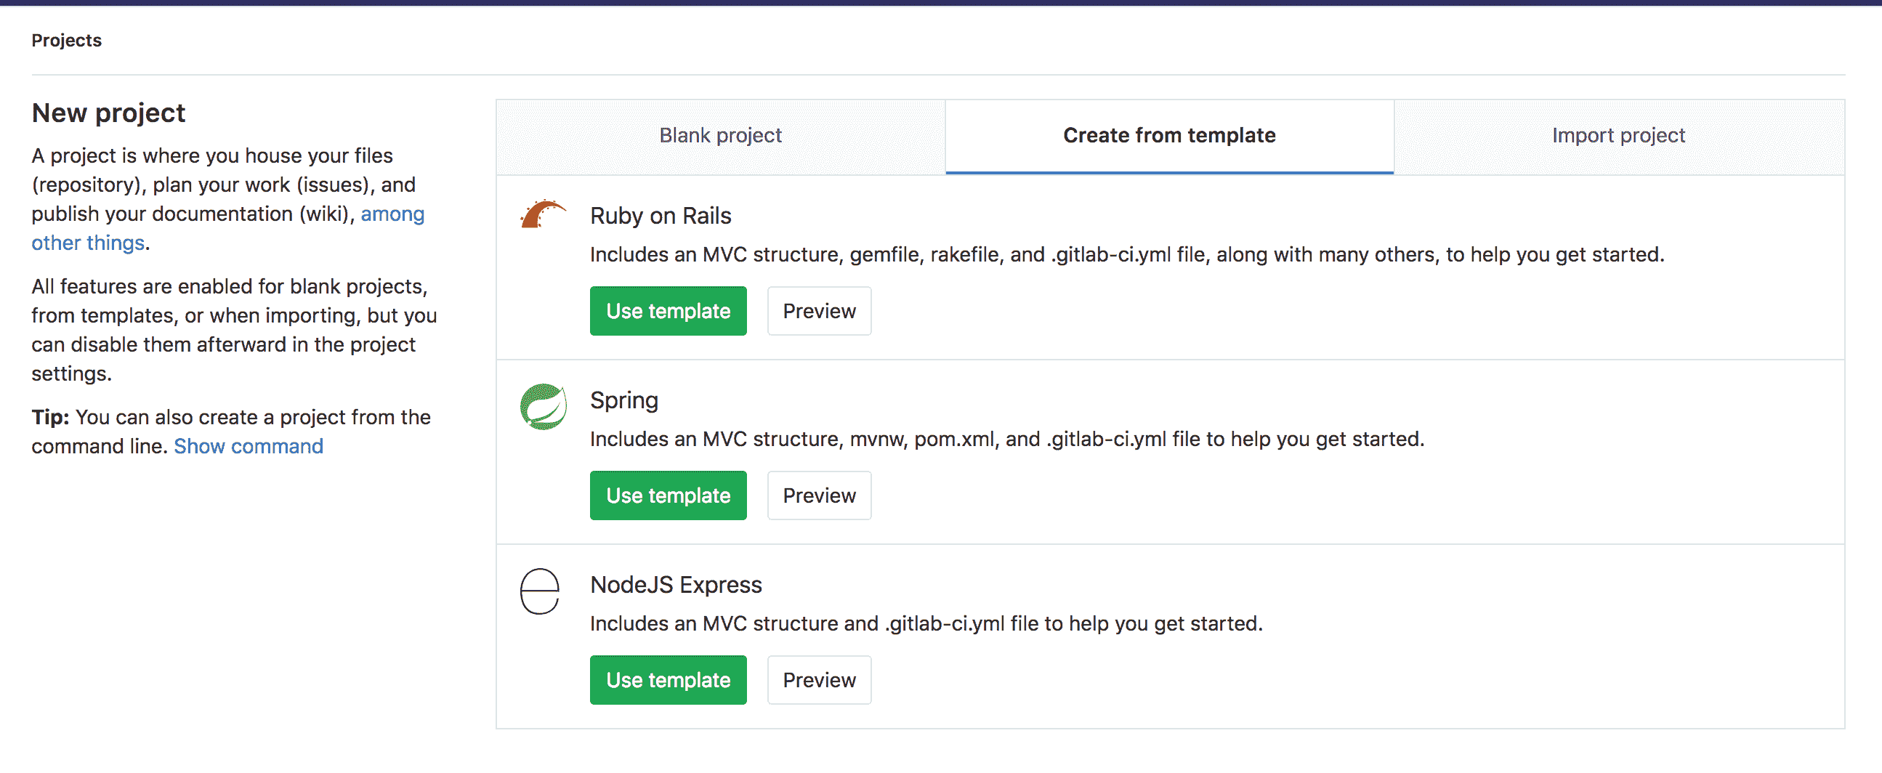Click the Show command link
This screenshot has width=1882, height=773.
[x=248, y=446]
